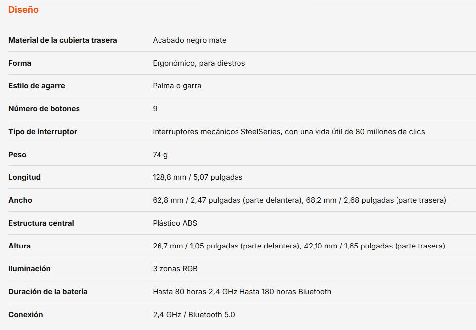The image size is (476, 330).
Task: Click the Material de la cubierta trasera label
Action: pyautogui.click(x=63, y=40)
